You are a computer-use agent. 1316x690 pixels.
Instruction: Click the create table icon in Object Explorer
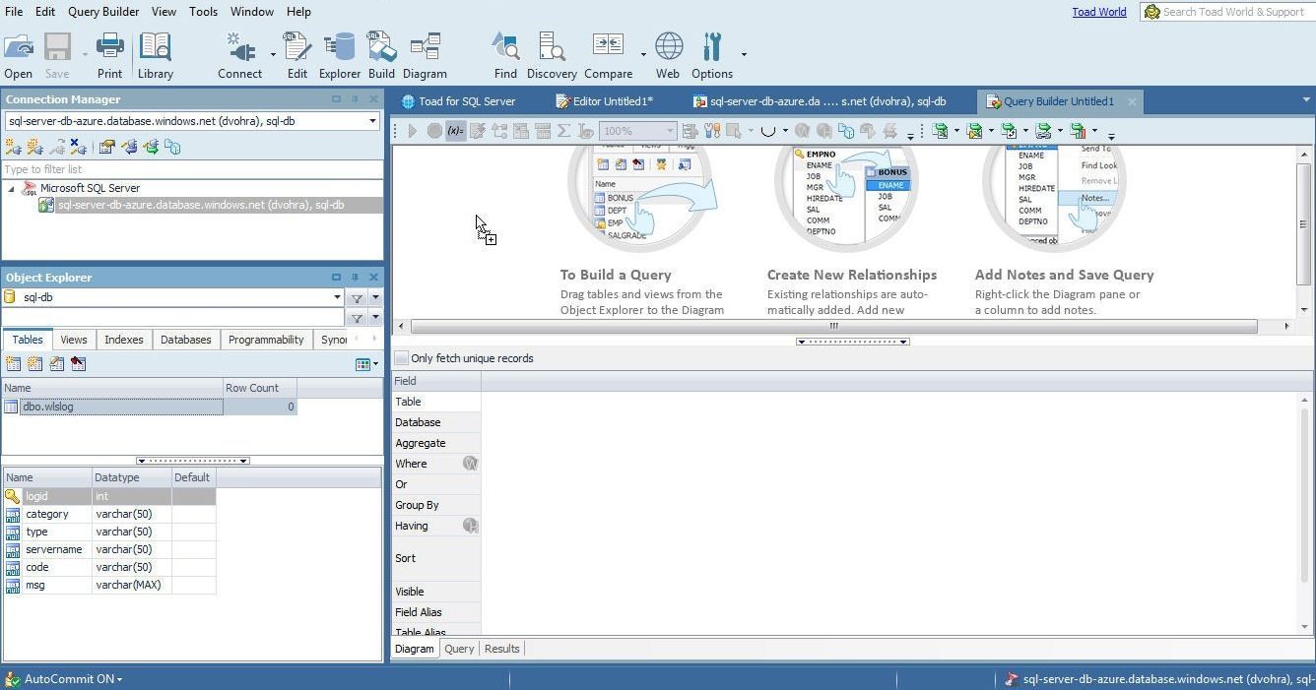(13, 363)
